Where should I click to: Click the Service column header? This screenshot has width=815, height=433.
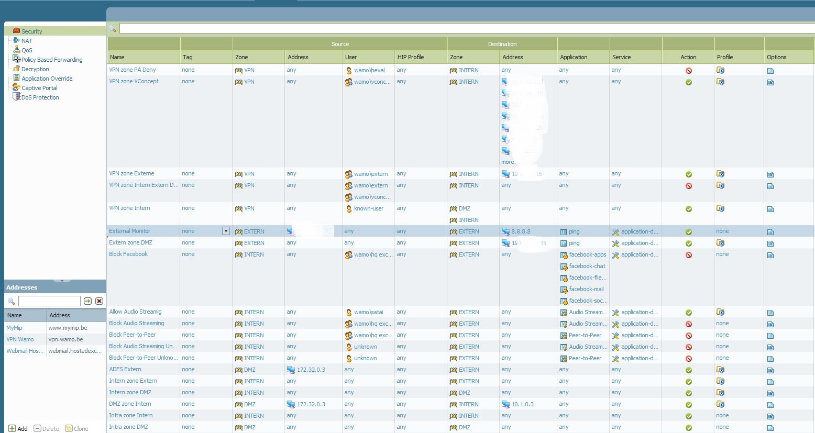click(636, 57)
